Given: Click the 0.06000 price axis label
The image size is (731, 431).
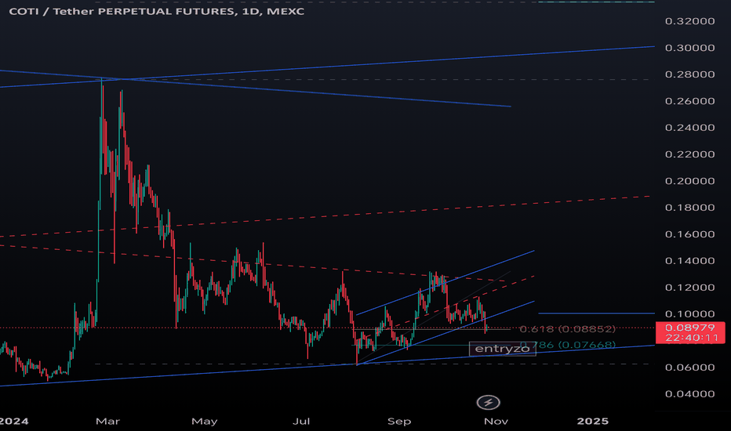Looking at the screenshot, I should (690, 368).
